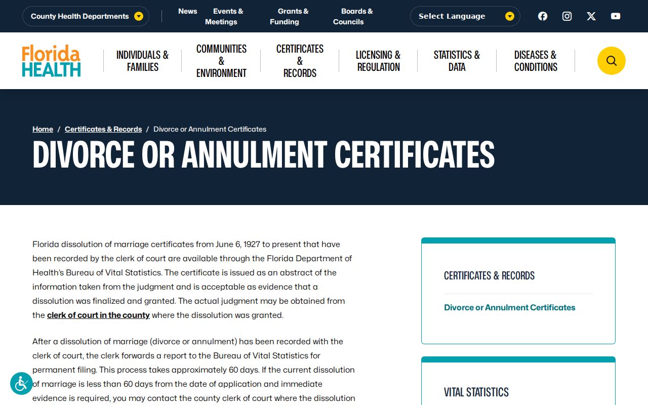This screenshot has width=648, height=405.
Task: Click the yellow search magnifier button
Action: [x=612, y=61]
